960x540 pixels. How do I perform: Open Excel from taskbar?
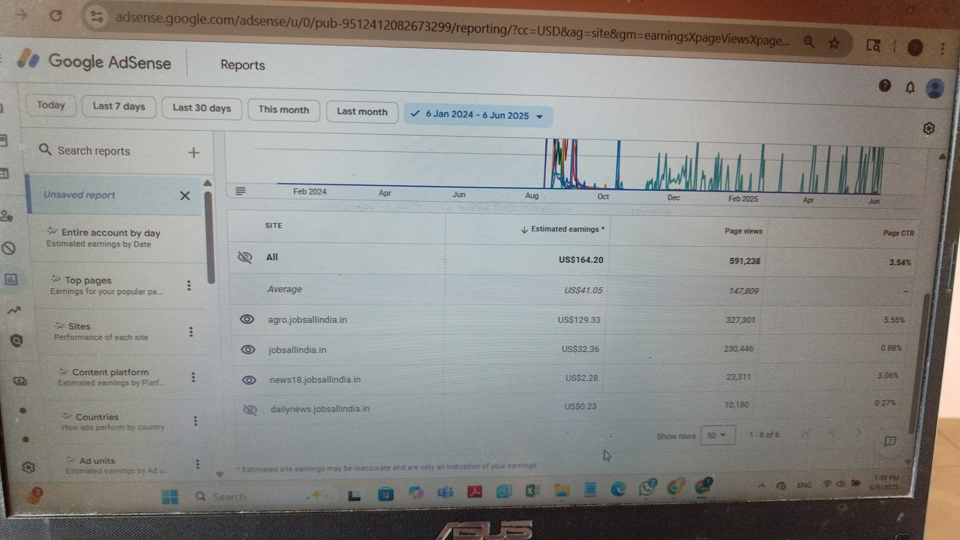point(532,490)
